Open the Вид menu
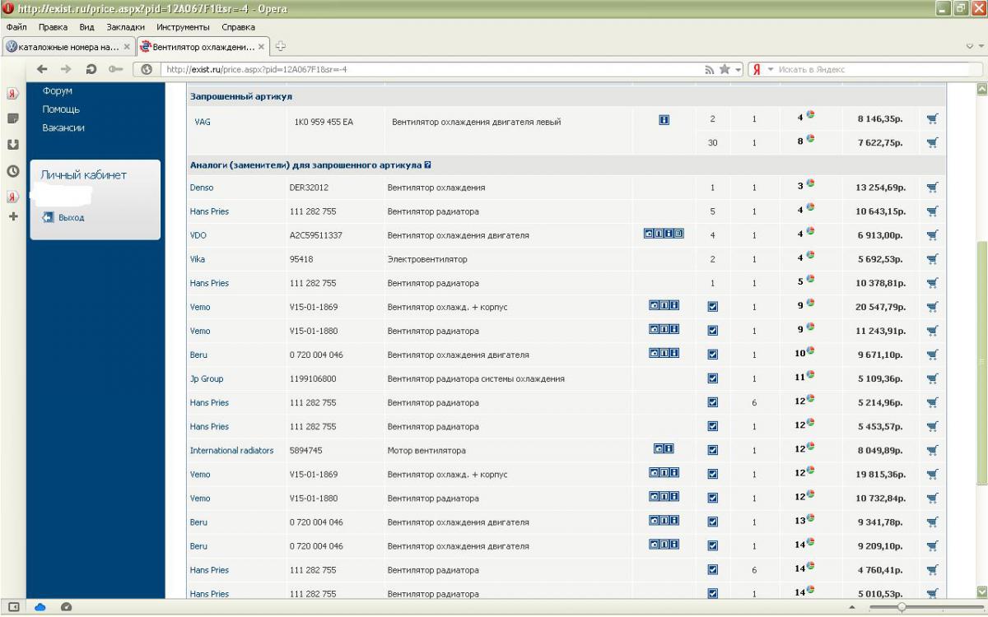The image size is (988, 617). tap(86, 27)
